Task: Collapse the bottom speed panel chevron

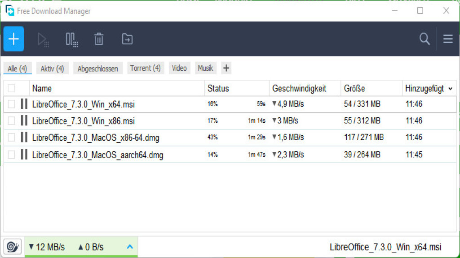Action: 130,246
